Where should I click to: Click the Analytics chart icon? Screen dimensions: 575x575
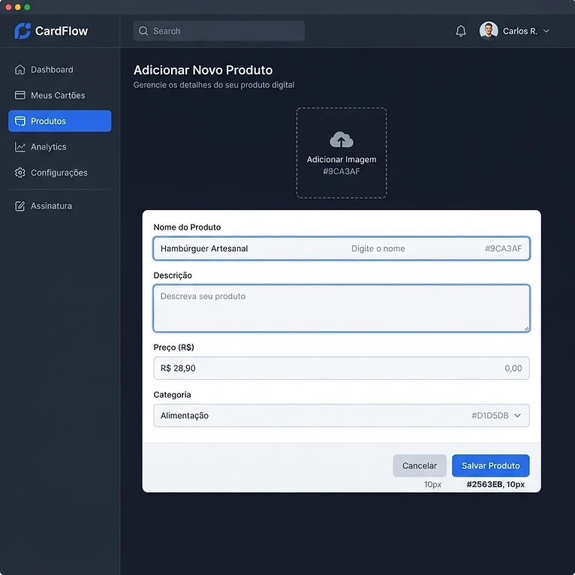pyautogui.click(x=20, y=146)
